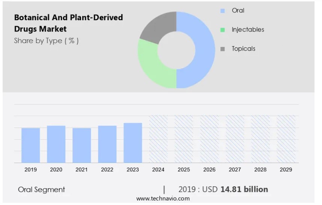
Task: Click the blue Oral legend swatch
Action: point(223,11)
